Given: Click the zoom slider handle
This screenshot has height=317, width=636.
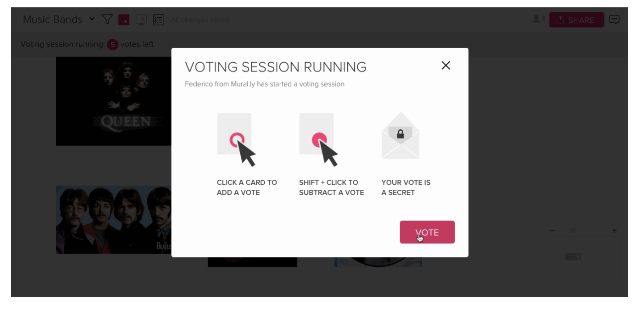Looking at the screenshot, I should click(x=573, y=230).
